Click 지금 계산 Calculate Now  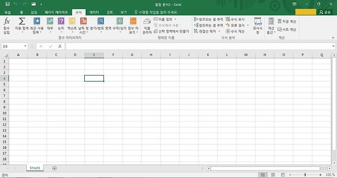click(287, 21)
